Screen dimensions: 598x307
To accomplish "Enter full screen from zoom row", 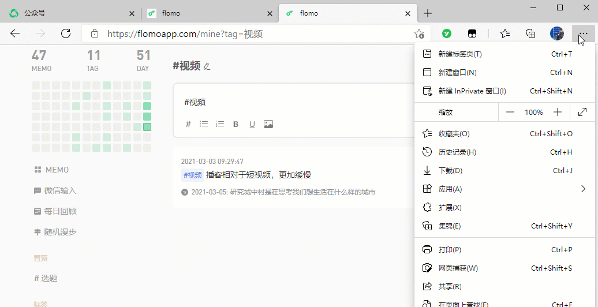I will click(x=582, y=112).
